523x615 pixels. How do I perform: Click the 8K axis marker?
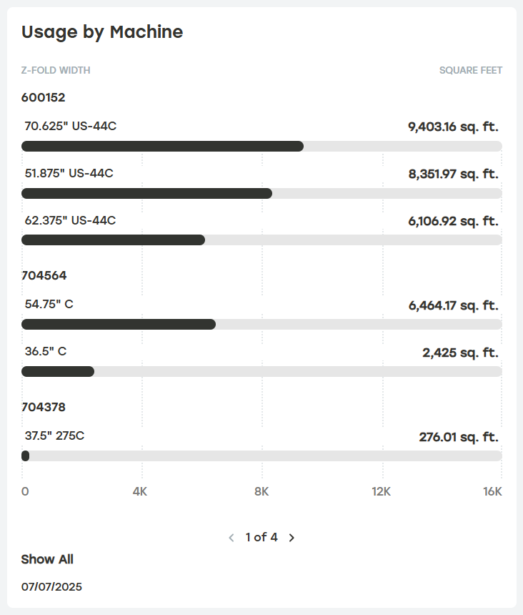(261, 491)
